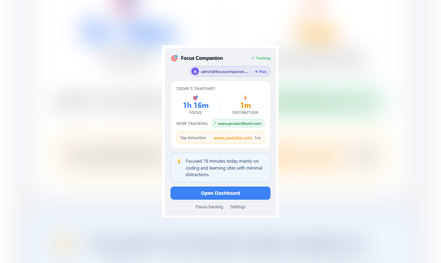Click the admin@focuscompanion account email
This screenshot has height=263, width=441.
[x=225, y=72]
